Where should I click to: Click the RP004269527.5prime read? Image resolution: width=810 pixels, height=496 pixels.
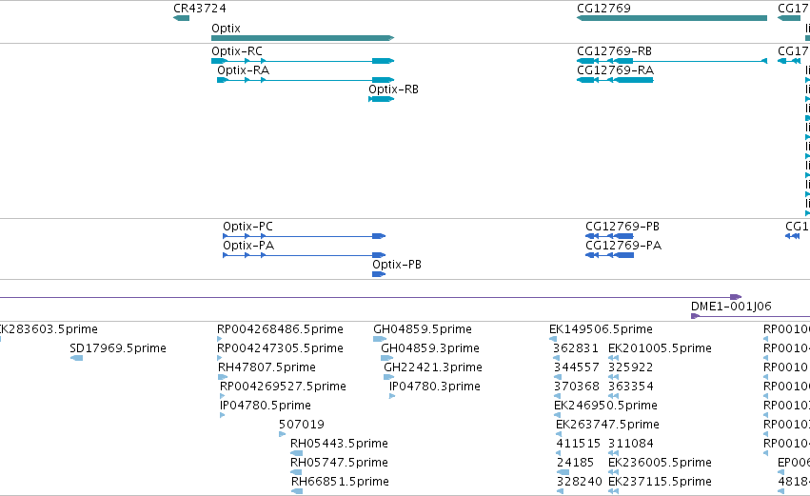[223, 396]
